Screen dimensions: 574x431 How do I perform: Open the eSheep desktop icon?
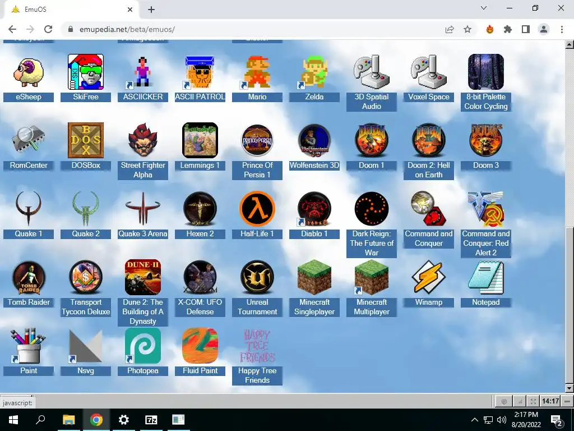tap(29, 72)
